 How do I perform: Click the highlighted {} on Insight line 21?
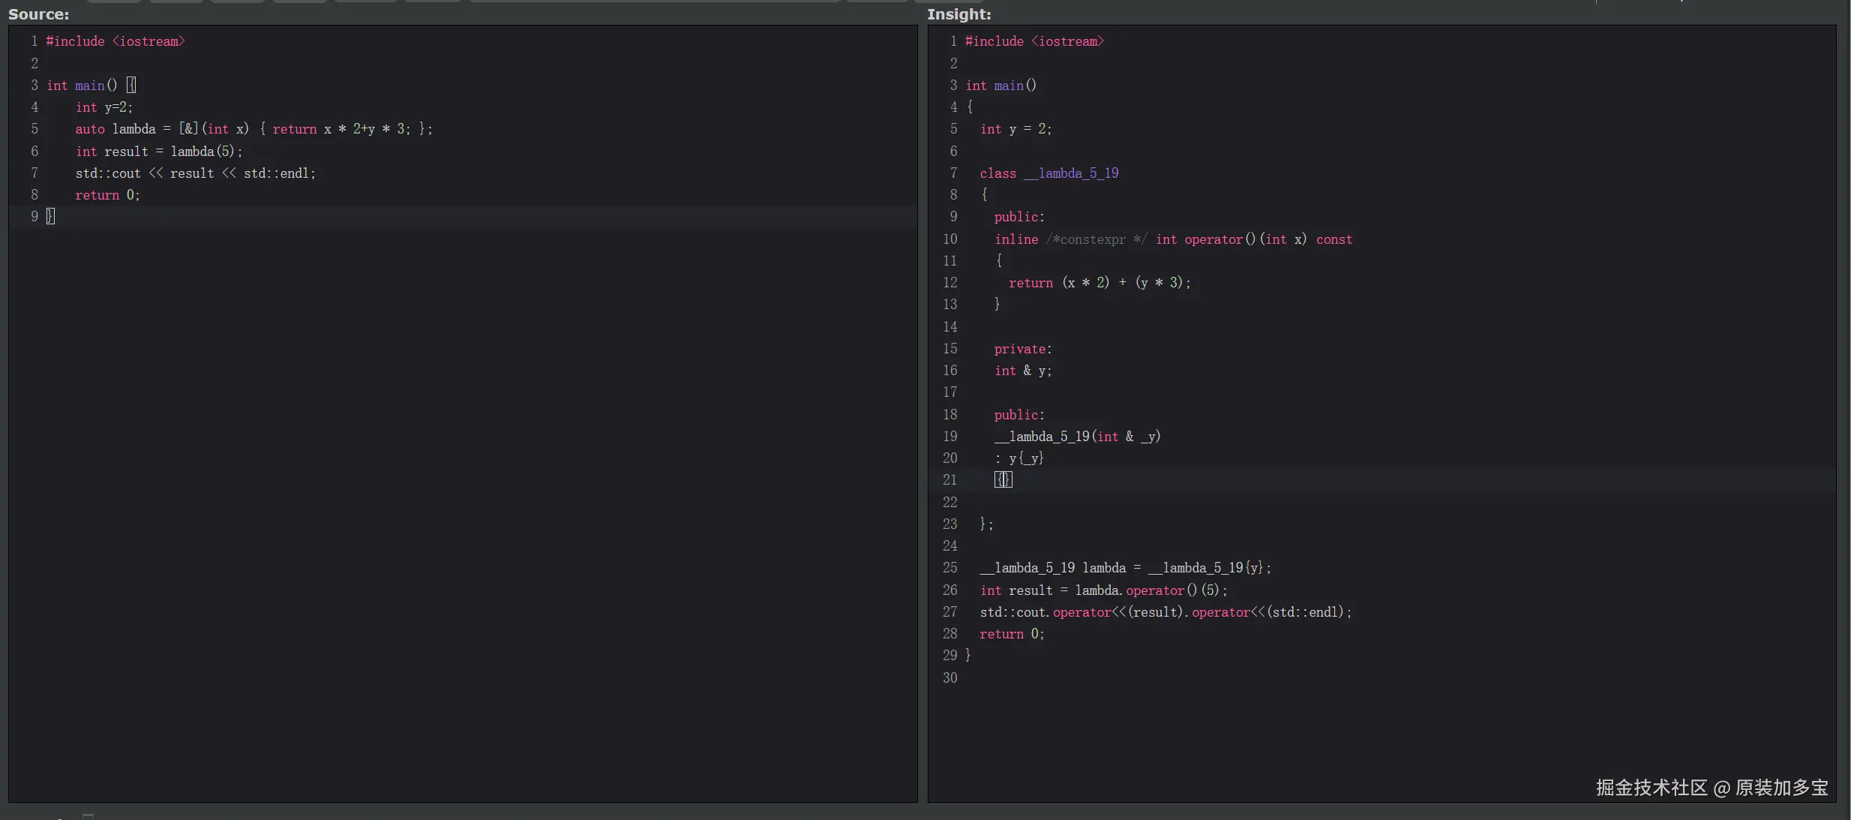pyautogui.click(x=1003, y=480)
